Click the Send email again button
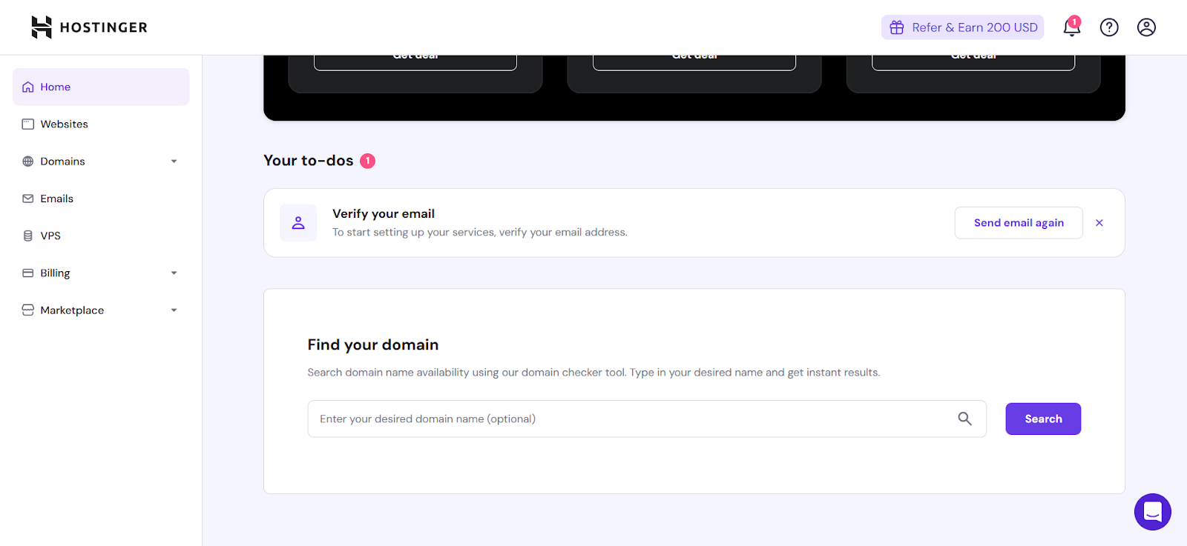 click(1019, 223)
